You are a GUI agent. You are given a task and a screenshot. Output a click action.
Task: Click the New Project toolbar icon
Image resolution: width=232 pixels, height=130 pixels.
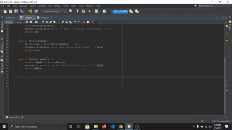click(11, 11)
